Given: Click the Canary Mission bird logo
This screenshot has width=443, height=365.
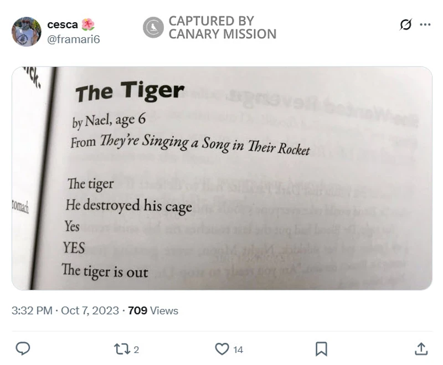Looking at the screenshot, I should point(153,28).
